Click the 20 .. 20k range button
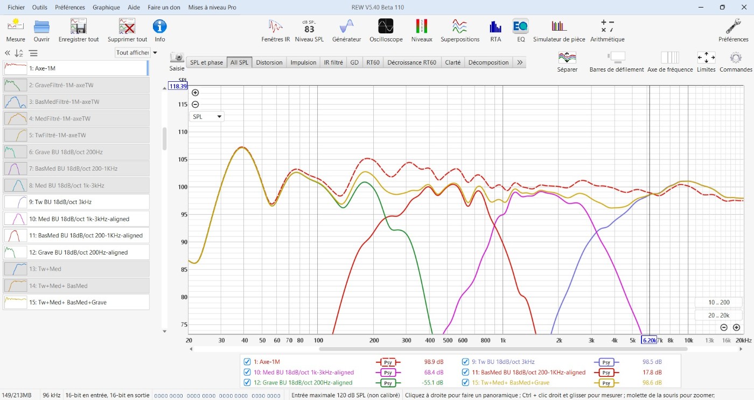 pyautogui.click(x=718, y=315)
